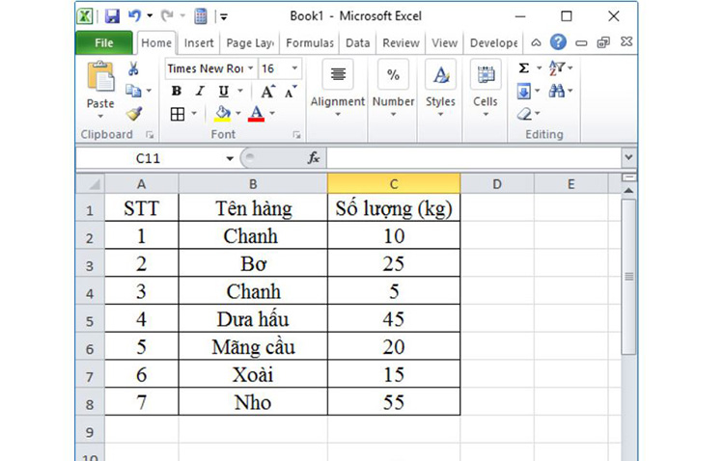Viewport: 724px width, 461px height.
Task: Click the Redo arrow icon
Action: 167,16
